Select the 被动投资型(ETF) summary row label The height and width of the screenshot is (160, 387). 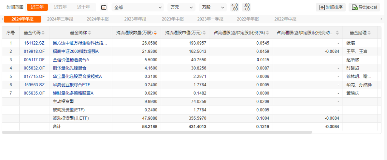[x=68, y=110]
